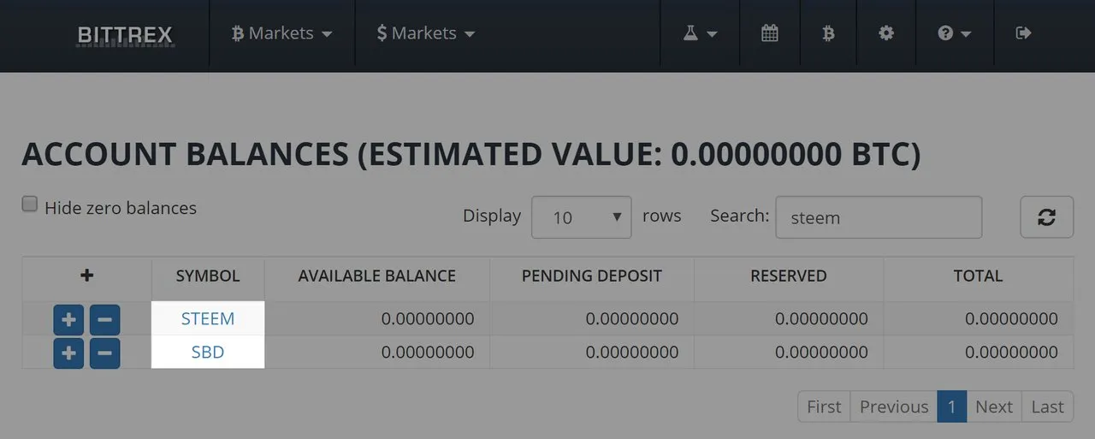Screen dimensions: 1095x439
Task: Click the Bitcoin wallet icon in navbar
Action: coord(827,33)
